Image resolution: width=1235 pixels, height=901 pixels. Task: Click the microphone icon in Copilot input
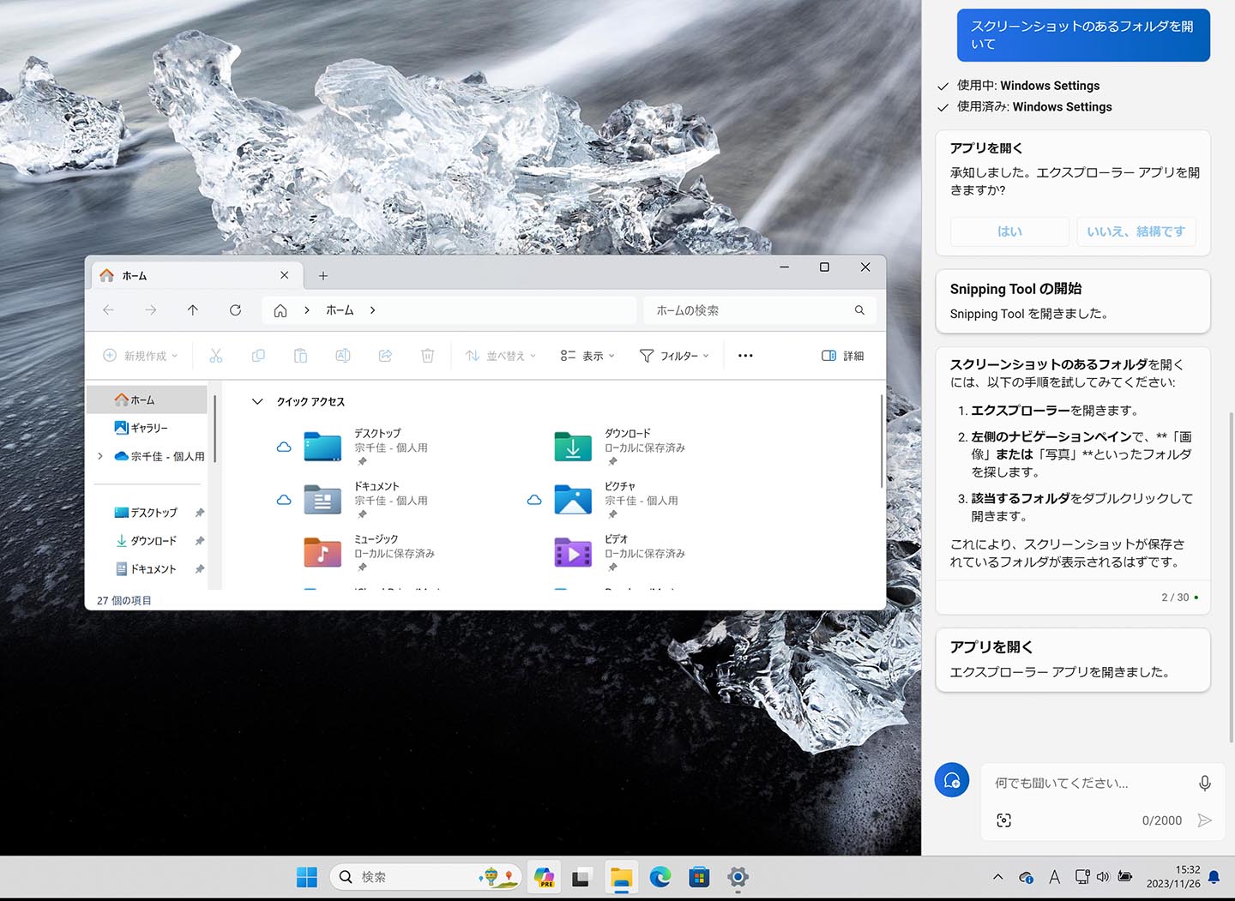click(x=1206, y=782)
